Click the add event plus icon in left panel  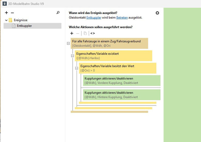6,13
